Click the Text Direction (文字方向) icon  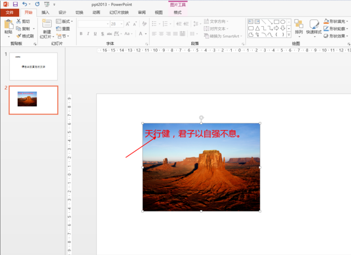pyautogui.click(x=206, y=21)
